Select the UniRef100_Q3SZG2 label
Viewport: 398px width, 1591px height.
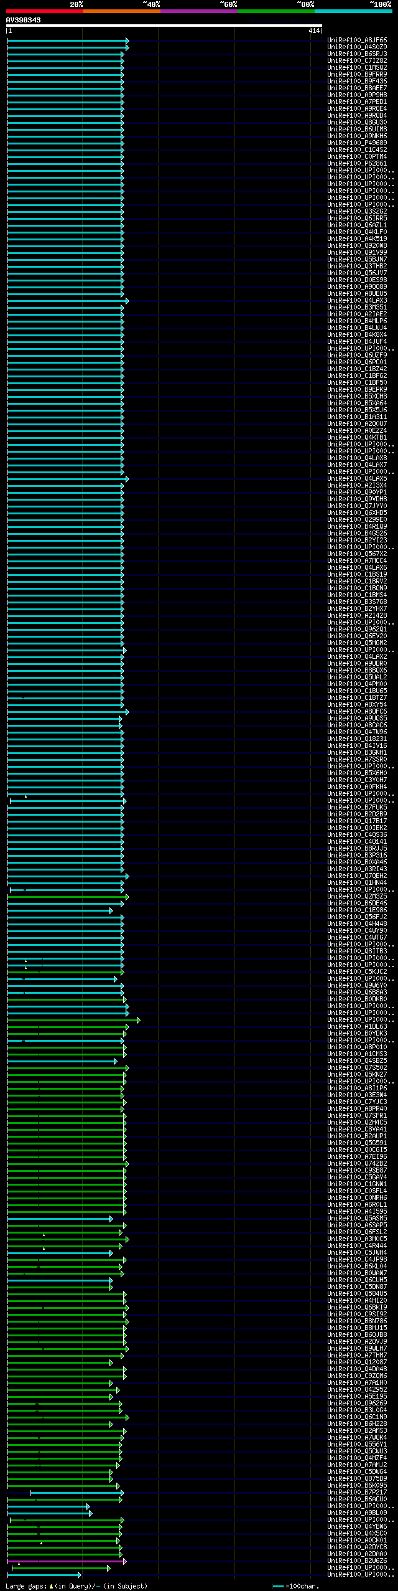coord(357,211)
